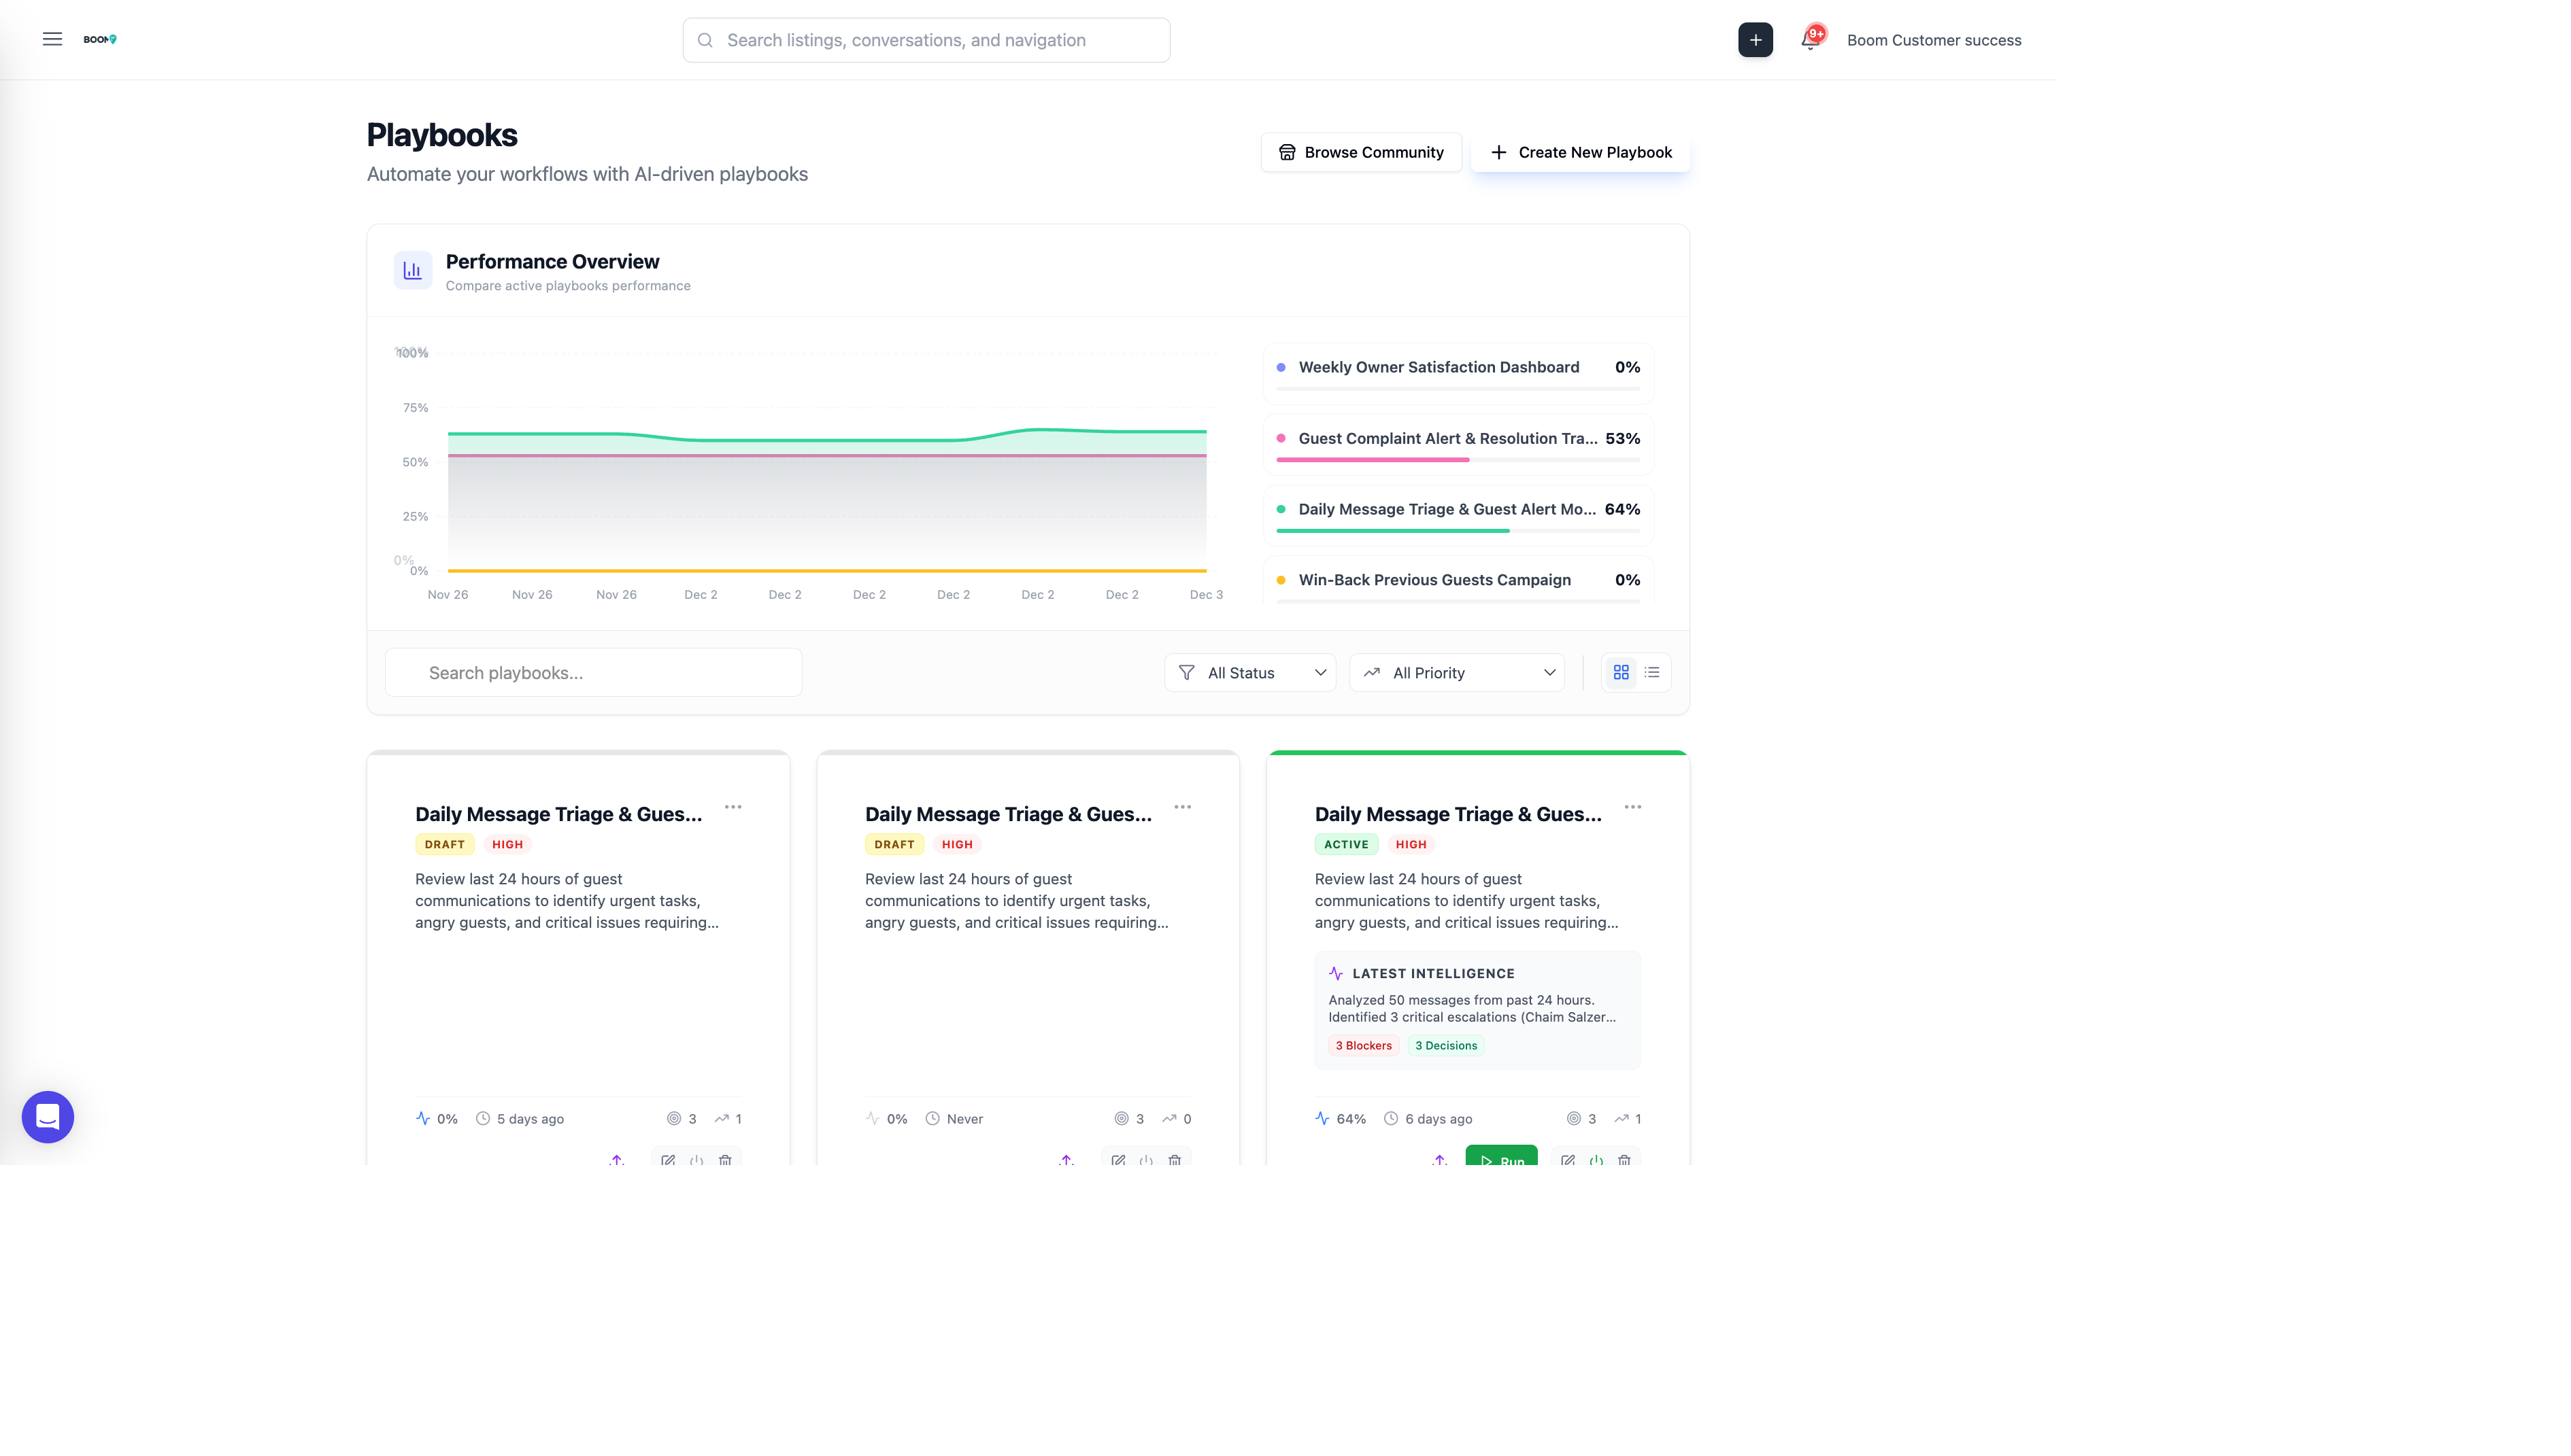This screenshot has height=1456, width=2571.
Task: Open Browse Community
Action: coord(1360,152)
